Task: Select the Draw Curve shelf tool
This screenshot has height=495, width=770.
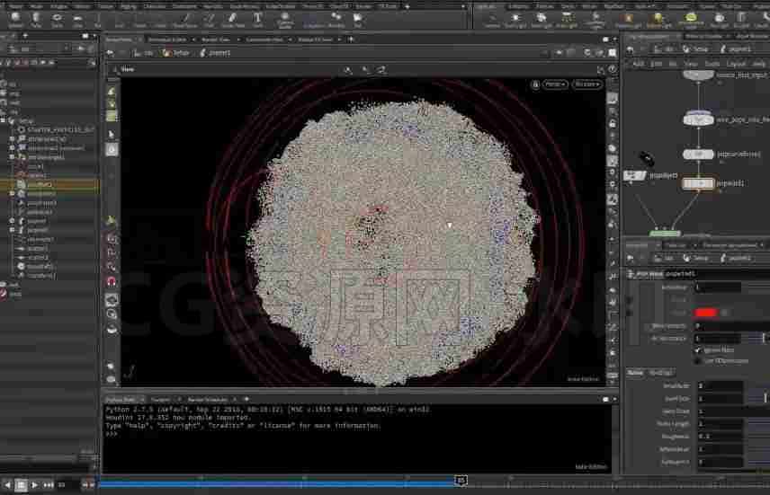Action: point(185,19)
